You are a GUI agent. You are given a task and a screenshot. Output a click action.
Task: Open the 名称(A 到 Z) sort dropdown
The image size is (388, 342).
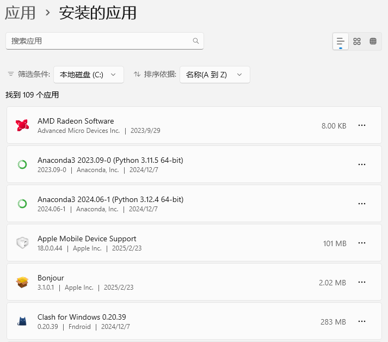point(214,75)
